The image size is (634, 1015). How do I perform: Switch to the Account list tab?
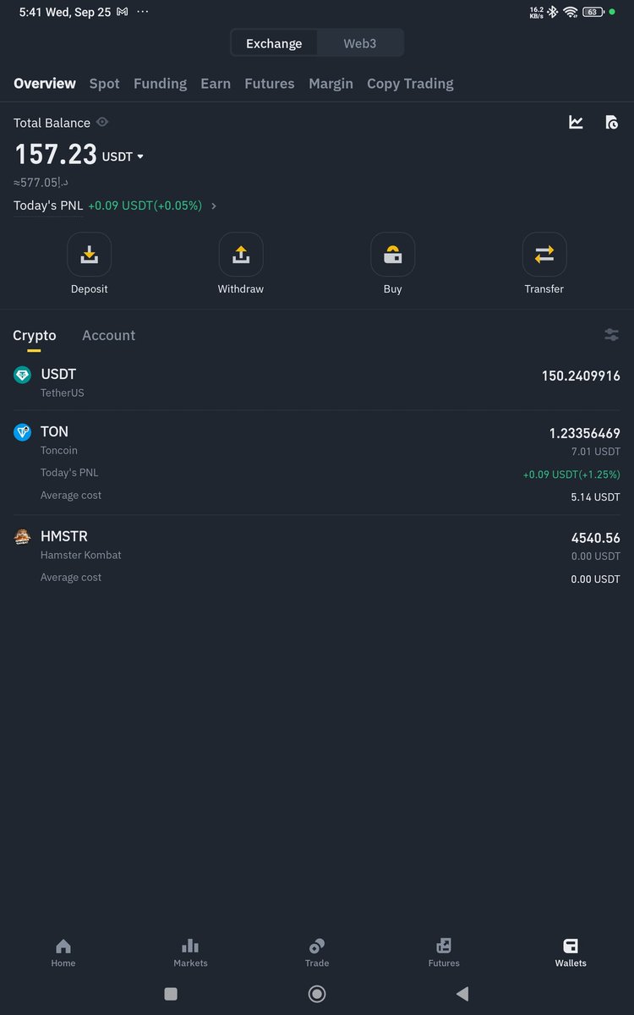(108, 336)
